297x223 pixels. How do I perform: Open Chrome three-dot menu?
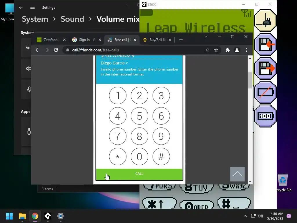(x=246, y=50)
